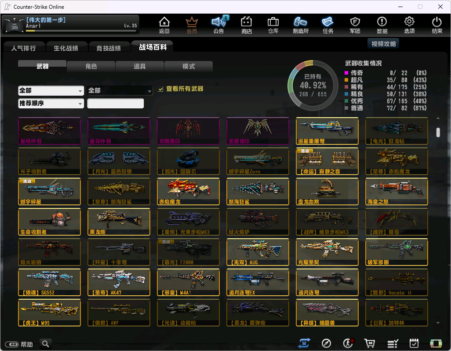Image resolution: width=451 pixels, height=351 pixels.
Task: Select the 巡星重爆弩 weapon card
Action: pos(327,131)
